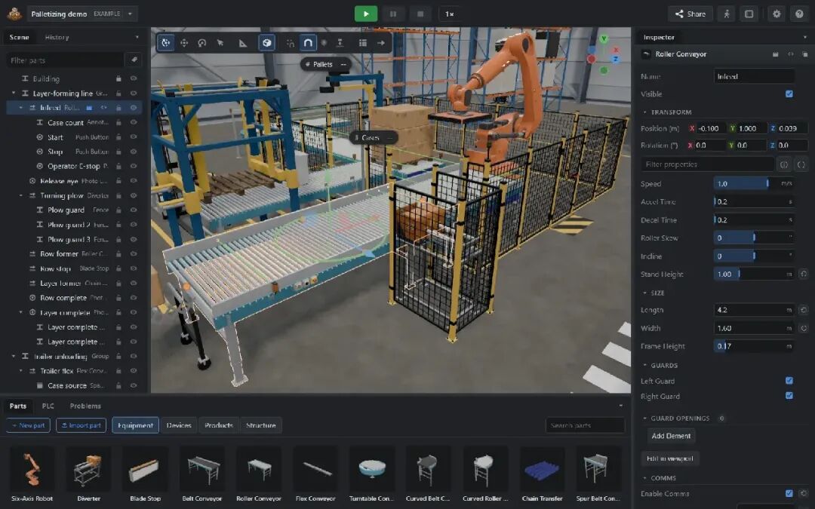Click the walk mode person icon
The height and width of the screenshot is (509, 815).
click(727, 14)
